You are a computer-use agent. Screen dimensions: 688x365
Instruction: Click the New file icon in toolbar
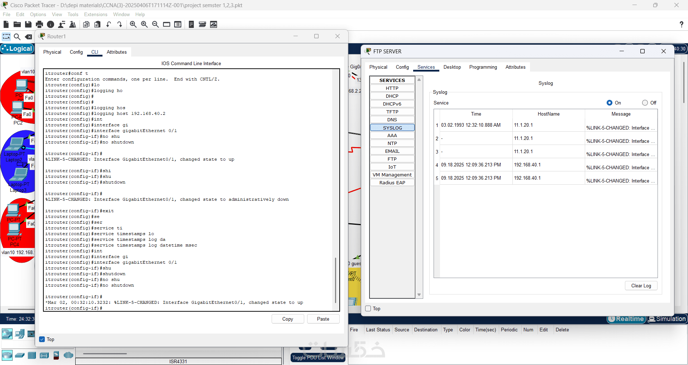[x=6, y=24]
